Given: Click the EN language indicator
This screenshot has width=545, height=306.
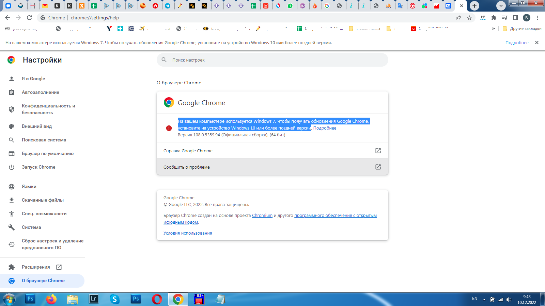Looking at the screenshot, I should pyautogui.click(x=474, y=299).
